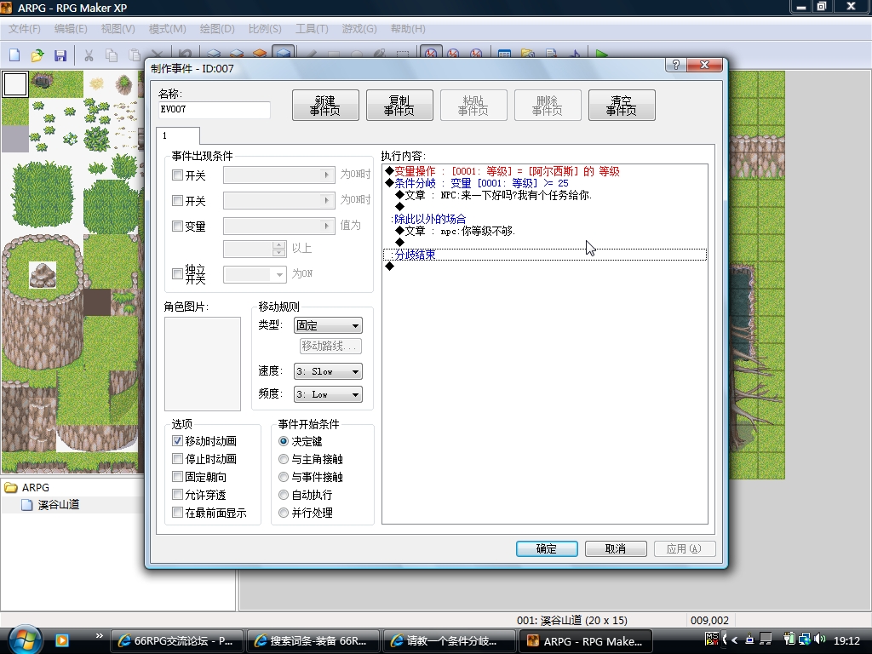Viewport: 872px width, 654px height.
Task: Open the 类型 dropdown showing 固定
Action: pos(328,325)
